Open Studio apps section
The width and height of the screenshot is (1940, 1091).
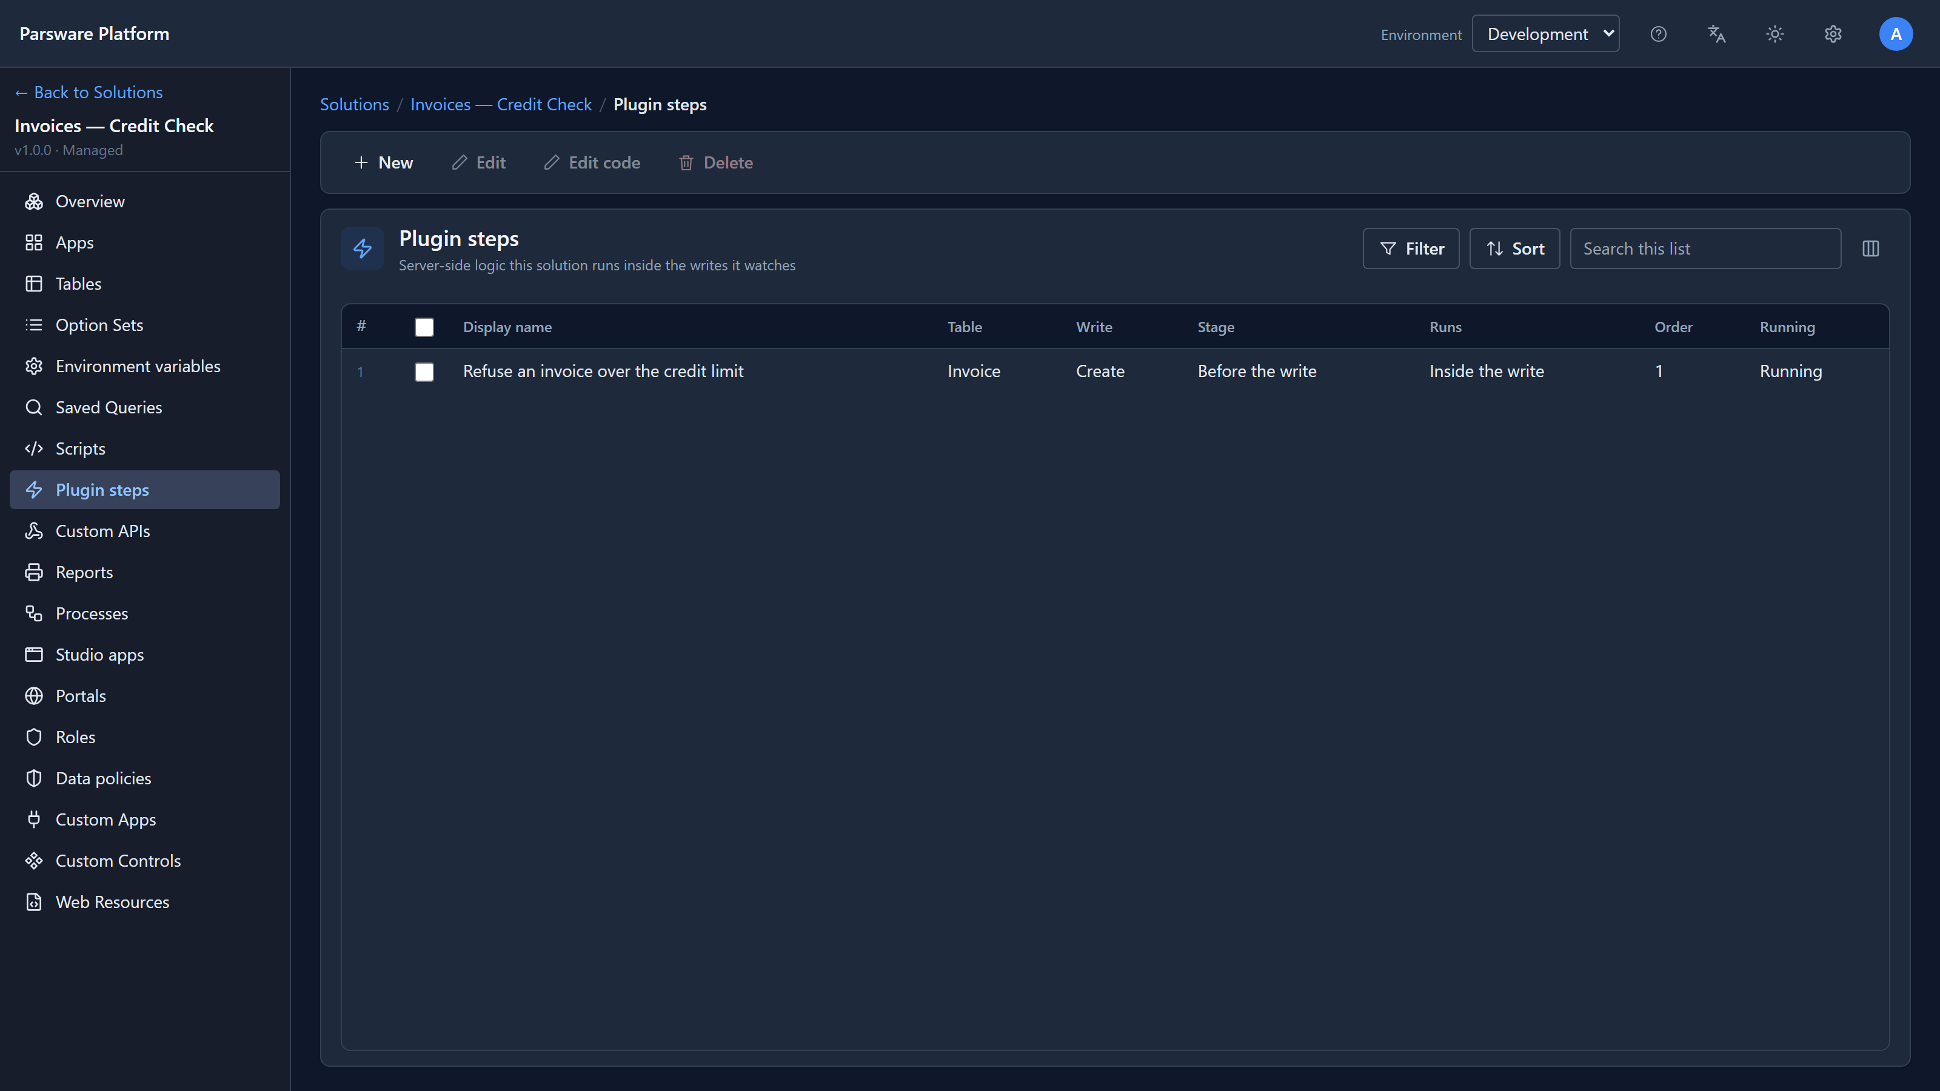point(145,655)
